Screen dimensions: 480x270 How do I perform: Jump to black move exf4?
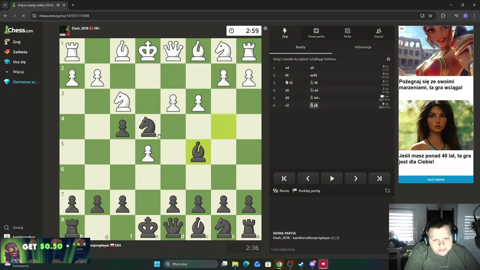point(313,75)
